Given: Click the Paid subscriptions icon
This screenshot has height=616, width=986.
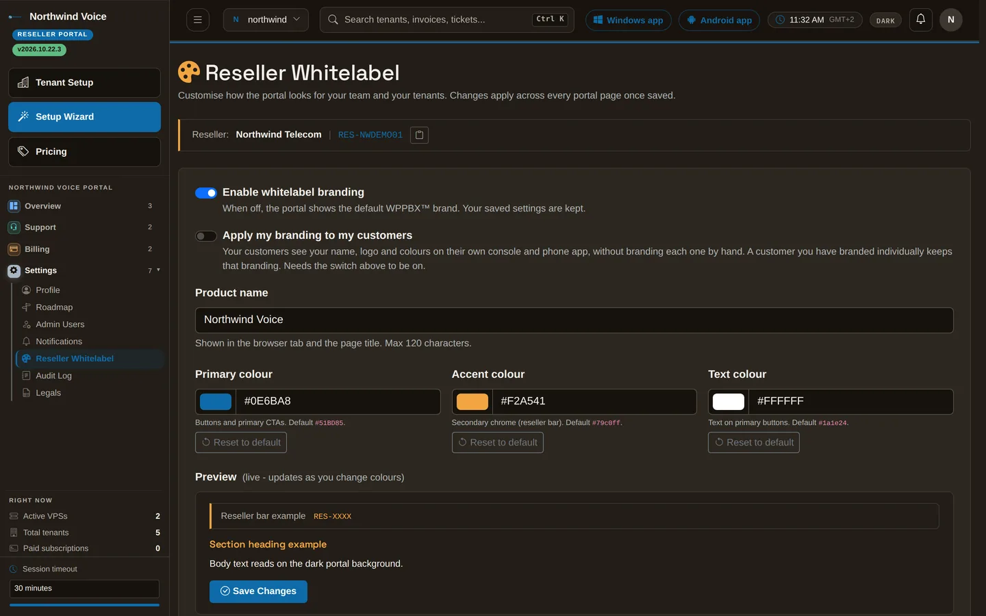Looking at the screenshot, I should pyautogui.click(x=14, y=548).
